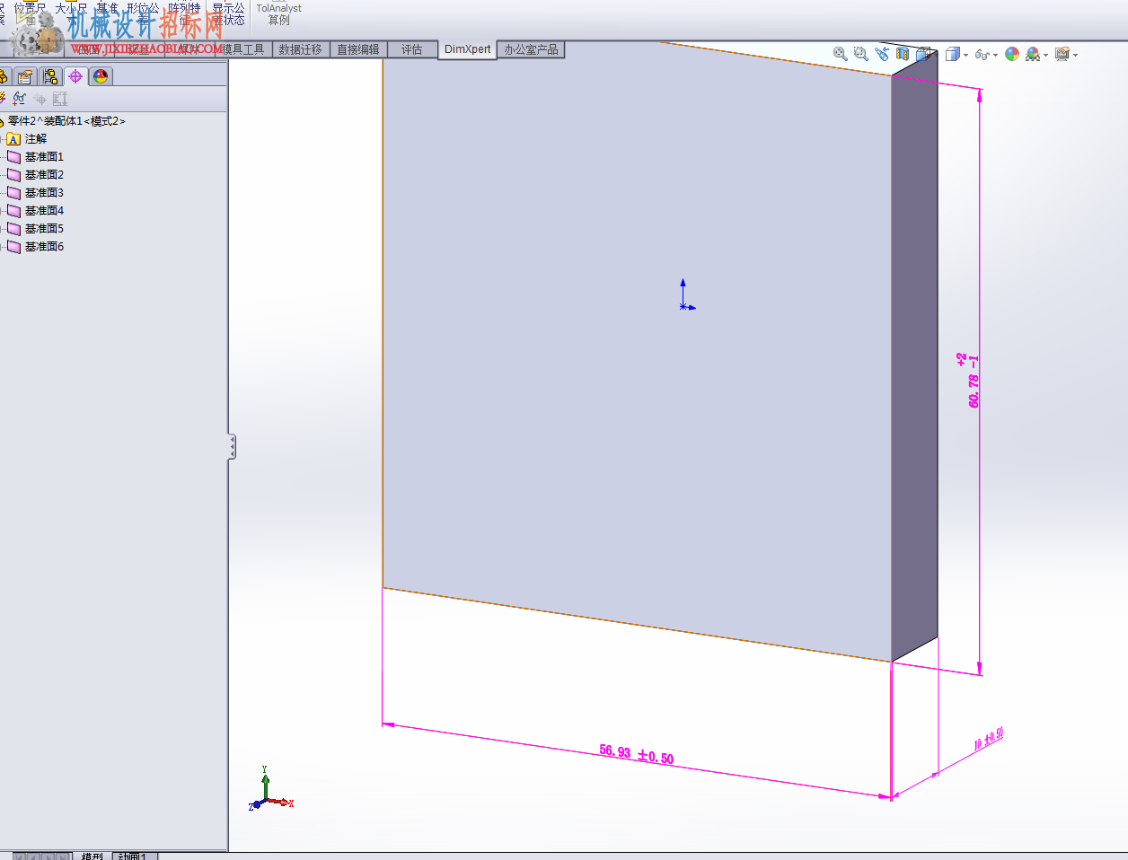Click the Previous View icon
The width and height of the screenshot is (1128, 860).
pyautogui.click(x=882, y=54)
